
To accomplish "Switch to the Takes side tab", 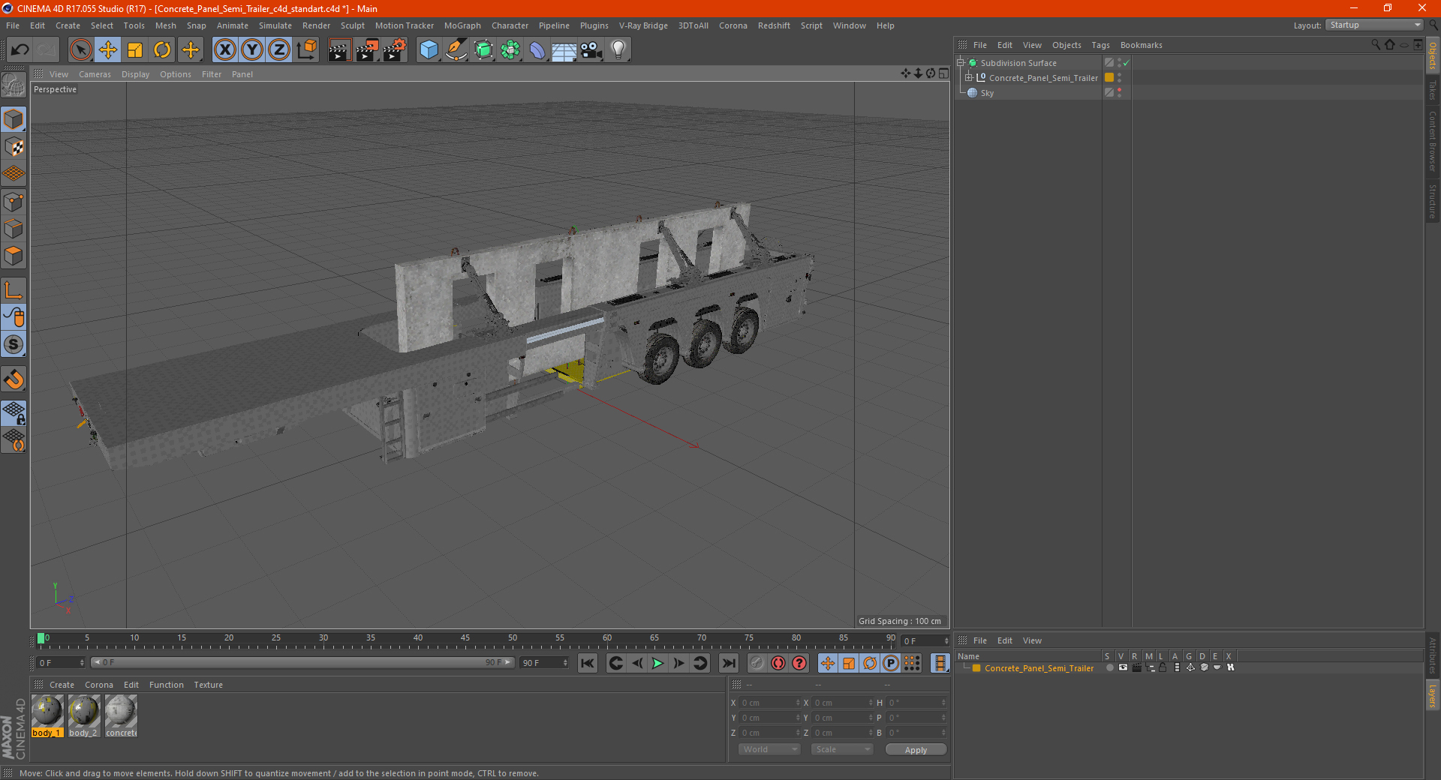I will pyautogui.click(x=1432, y=90).
